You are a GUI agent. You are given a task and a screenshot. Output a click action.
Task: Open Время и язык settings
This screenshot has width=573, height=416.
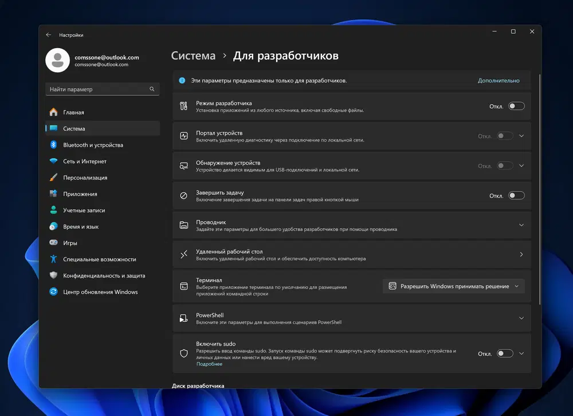pyautogui.click(x=103, y=227)
